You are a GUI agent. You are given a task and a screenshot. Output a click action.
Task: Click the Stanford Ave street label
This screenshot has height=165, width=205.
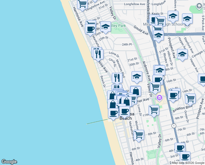pos(189,45)
